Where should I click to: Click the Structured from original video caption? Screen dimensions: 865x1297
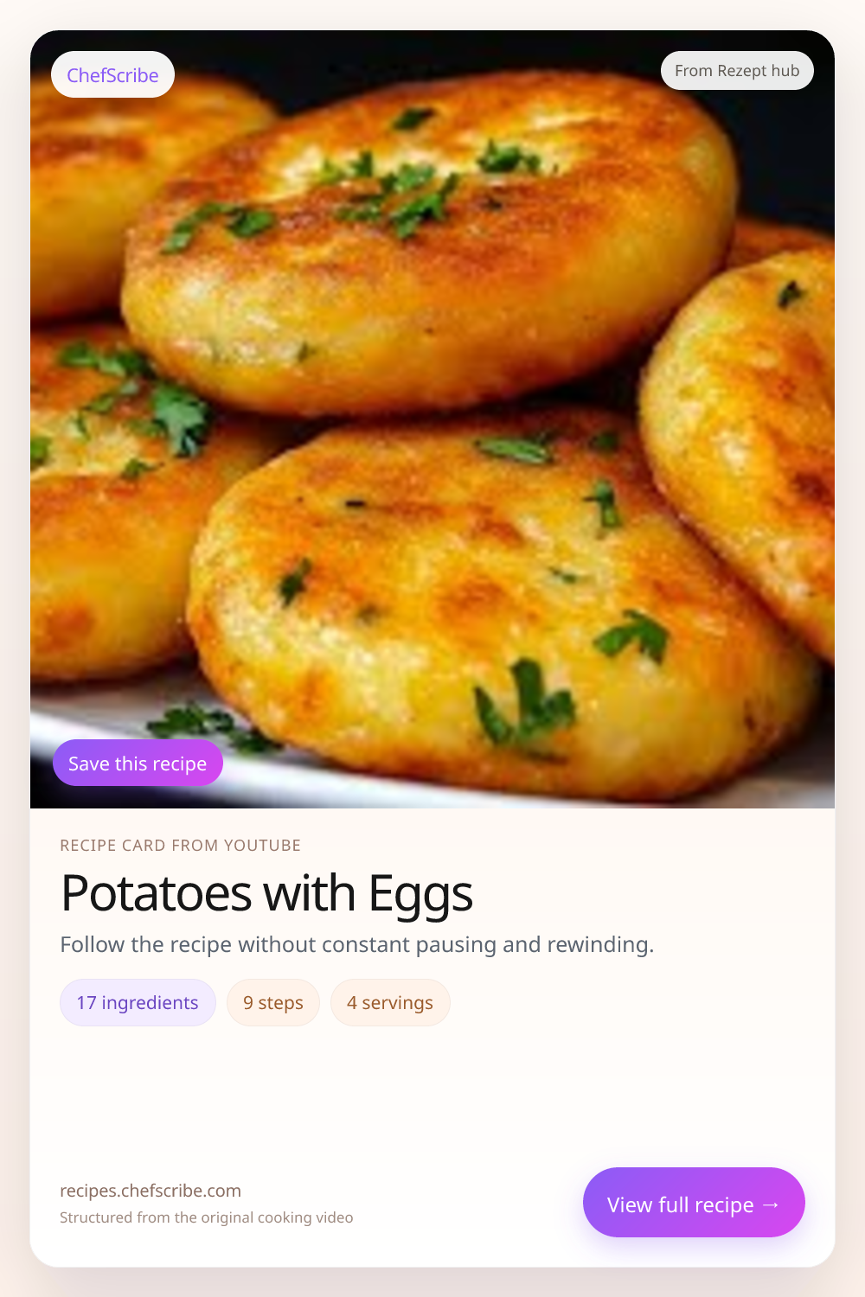click(x=206, y=1217)
